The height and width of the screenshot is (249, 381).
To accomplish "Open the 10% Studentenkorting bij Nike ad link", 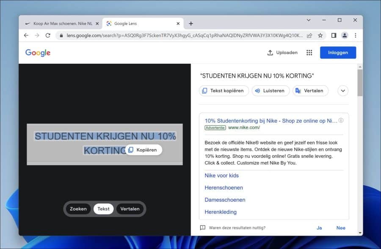I will 271,121.
